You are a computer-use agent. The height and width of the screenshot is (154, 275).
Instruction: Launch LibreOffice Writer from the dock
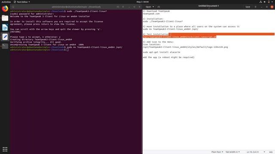click(x=5, y=27)
